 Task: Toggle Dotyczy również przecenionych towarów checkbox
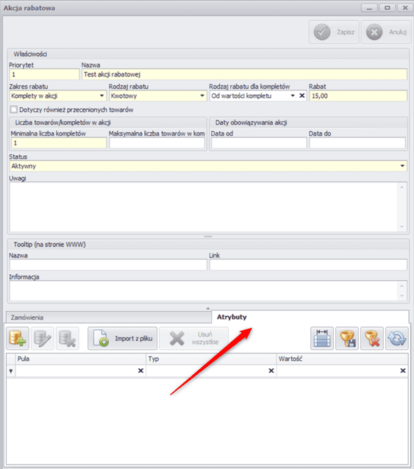[13, 110]
